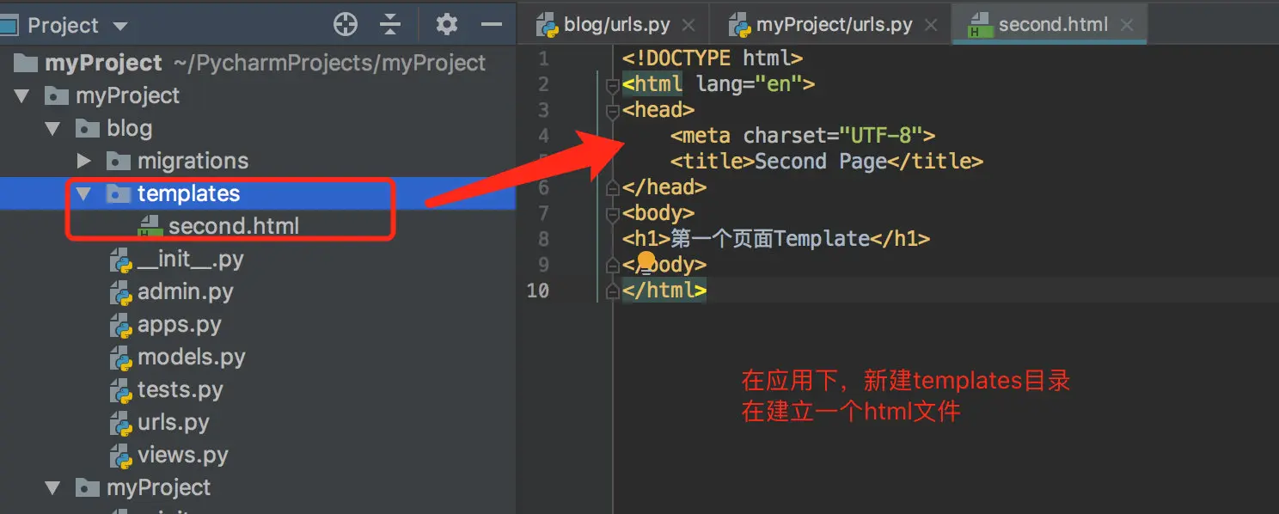Hide the Project panel with minimize icon
1279x514 pixels.
pyautogui.click(x=492, y=24)
